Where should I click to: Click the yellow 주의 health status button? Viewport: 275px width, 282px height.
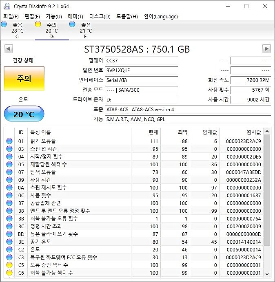click(x=24, y=79)
